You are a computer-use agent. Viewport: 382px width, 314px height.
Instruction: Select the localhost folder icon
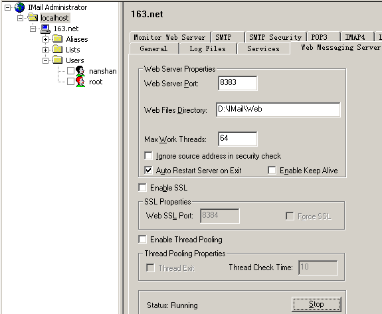click(33, 17)
